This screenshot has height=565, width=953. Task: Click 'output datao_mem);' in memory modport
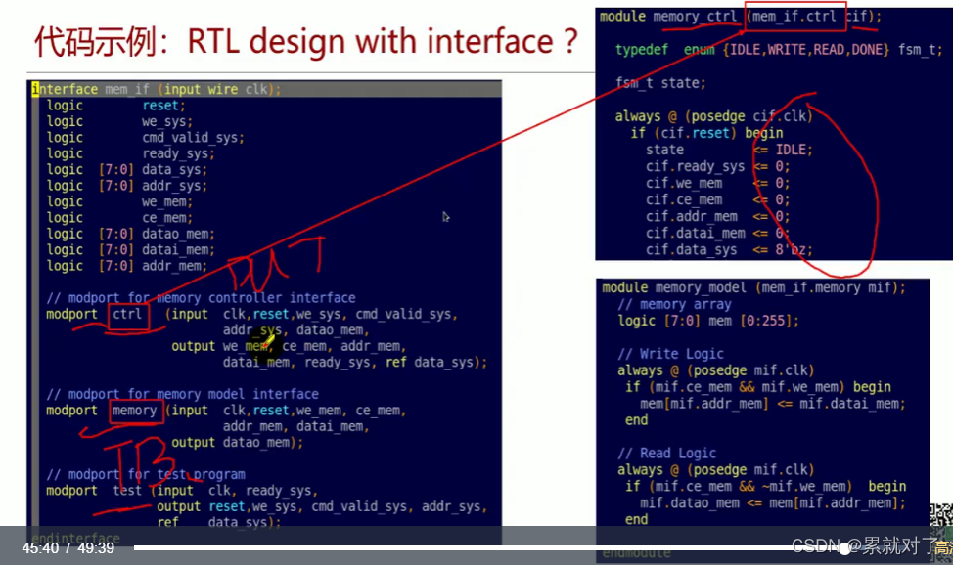point(237,442)
